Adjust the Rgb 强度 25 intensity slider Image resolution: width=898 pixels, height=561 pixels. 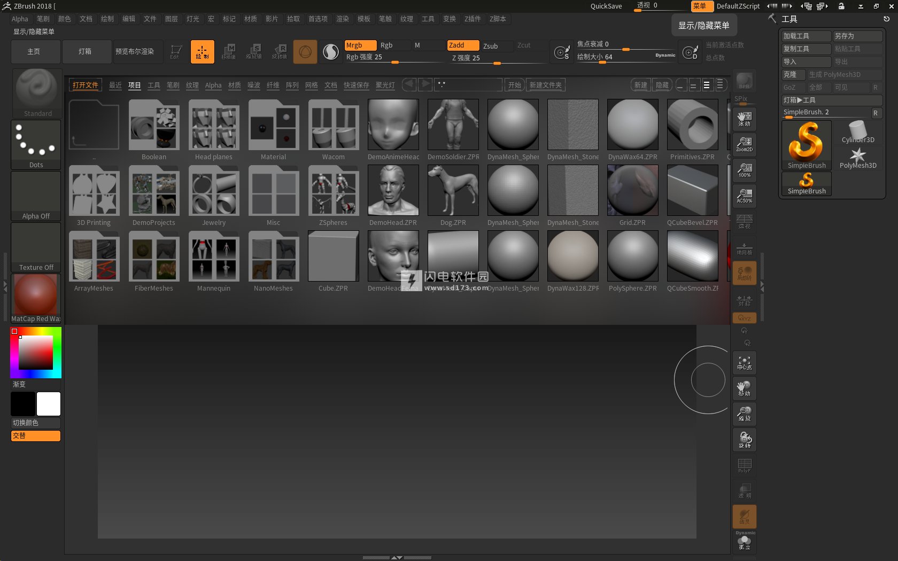(395, 58)
